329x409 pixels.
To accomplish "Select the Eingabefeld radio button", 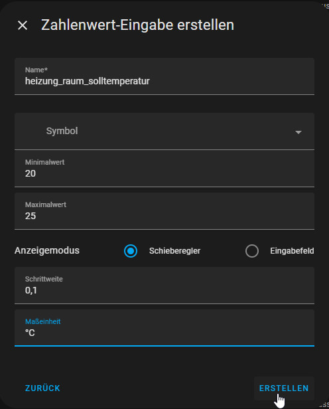I will 252,251.
